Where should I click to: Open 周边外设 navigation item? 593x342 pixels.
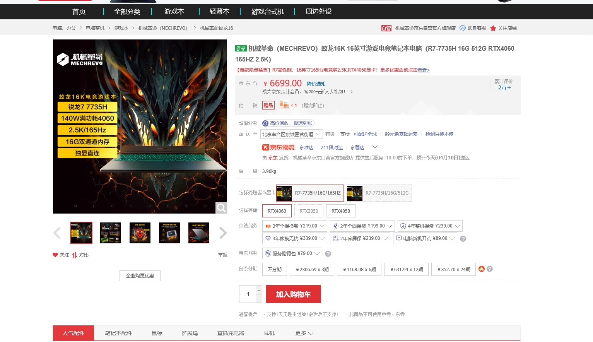tap(319, 12)
